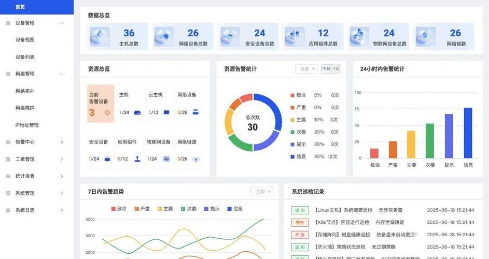Click the 应用组件总数 card icon
489x259 pixels.
point(295,37)
